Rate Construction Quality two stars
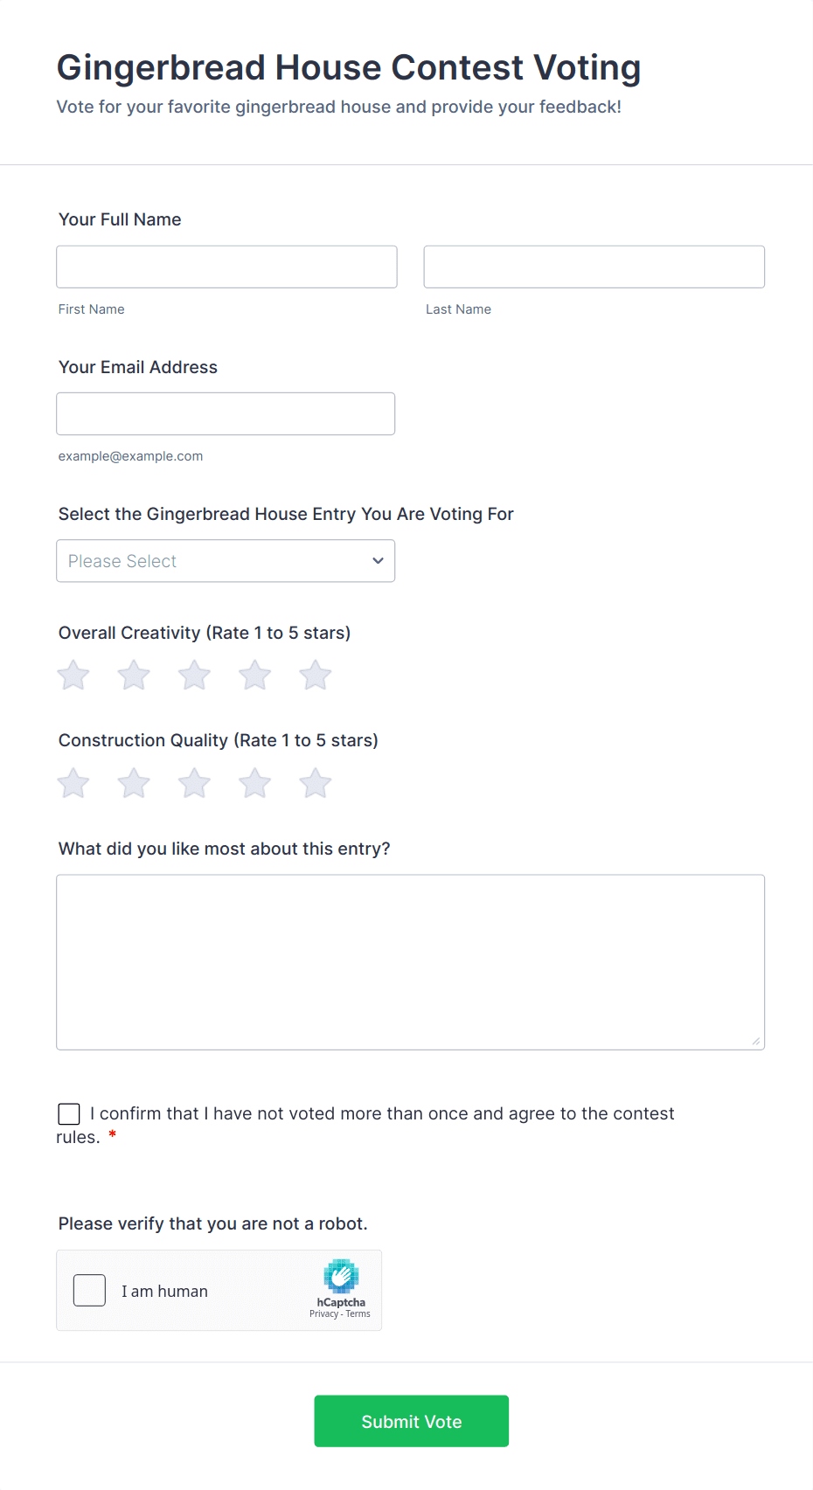813x1490 pixels. pos(134,784)
